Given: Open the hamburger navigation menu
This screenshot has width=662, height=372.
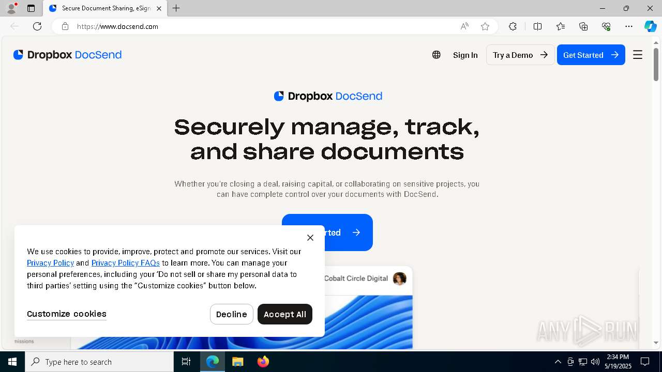Looking at the screenshot, I should [638, 55].
